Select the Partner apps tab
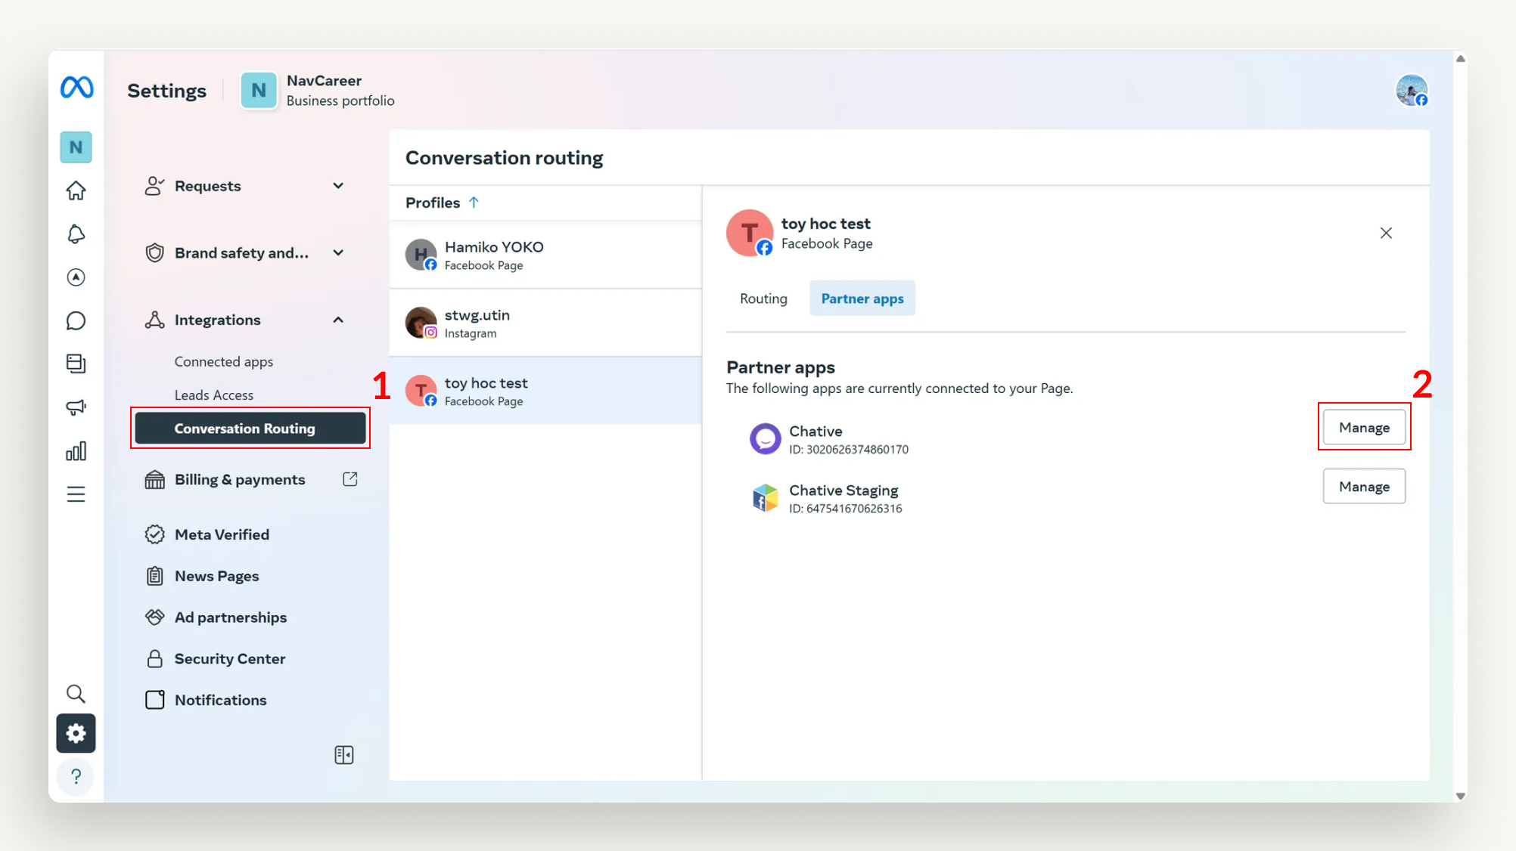This screenshot has height=851, width=1516. click(x=862, y=299)
